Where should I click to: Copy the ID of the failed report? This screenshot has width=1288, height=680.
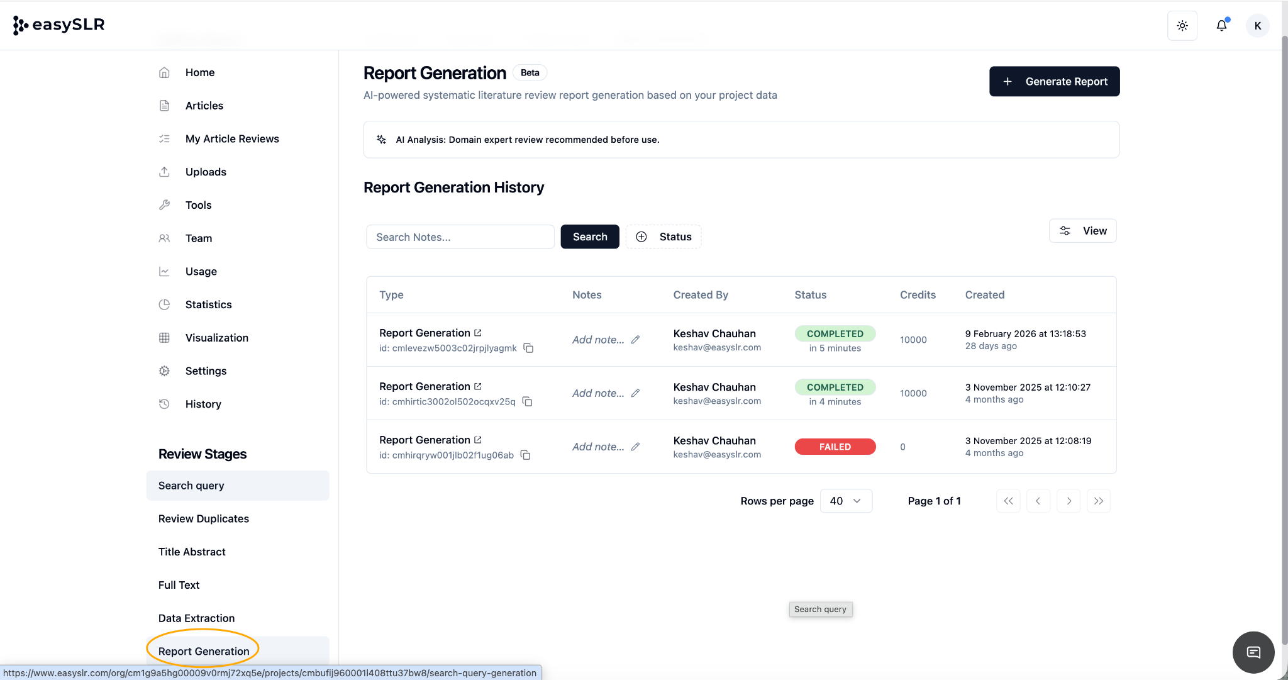tap(525, 455)
